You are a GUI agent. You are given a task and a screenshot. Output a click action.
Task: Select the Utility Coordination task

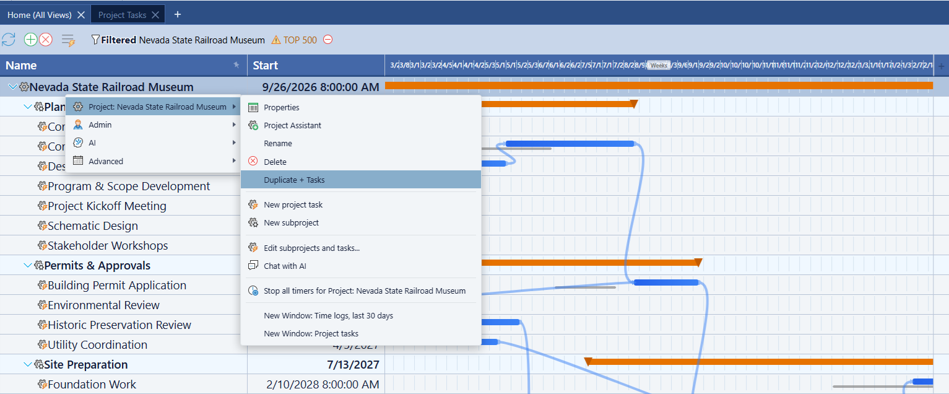point(97,345)
